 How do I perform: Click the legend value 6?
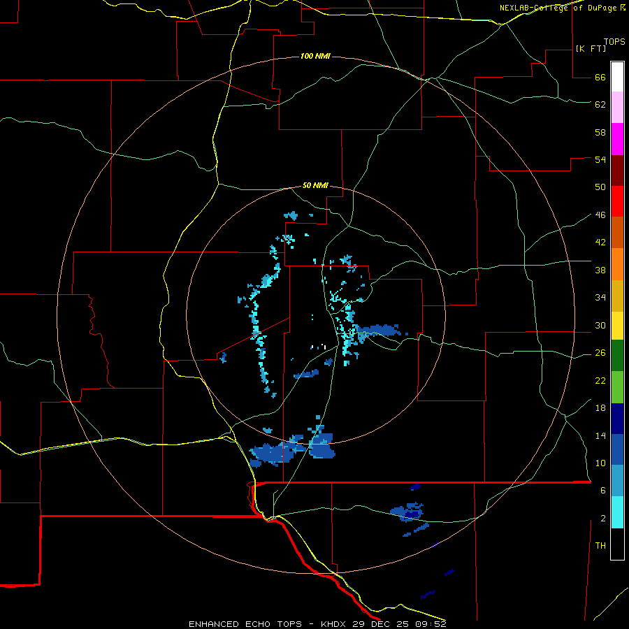click(x=603, y=490)
